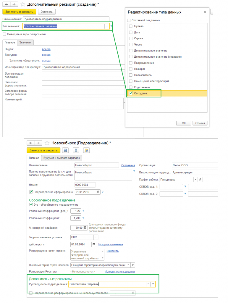Image resolution: width=228 pixels, height=303 pixels.
Task: Open calculator for % северной надбавки
Action: click(85, 228)
